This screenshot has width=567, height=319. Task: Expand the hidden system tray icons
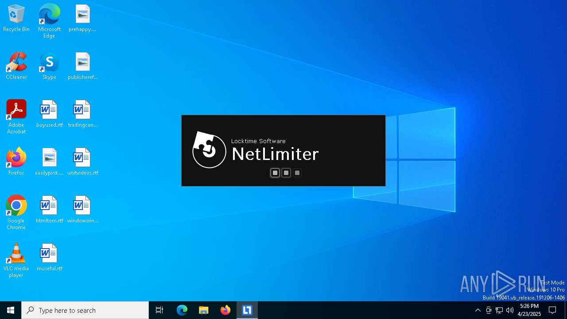(x=478, y=310)
